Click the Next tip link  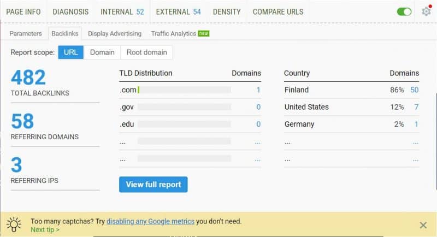pyautogui.click(x=45, y=230)
